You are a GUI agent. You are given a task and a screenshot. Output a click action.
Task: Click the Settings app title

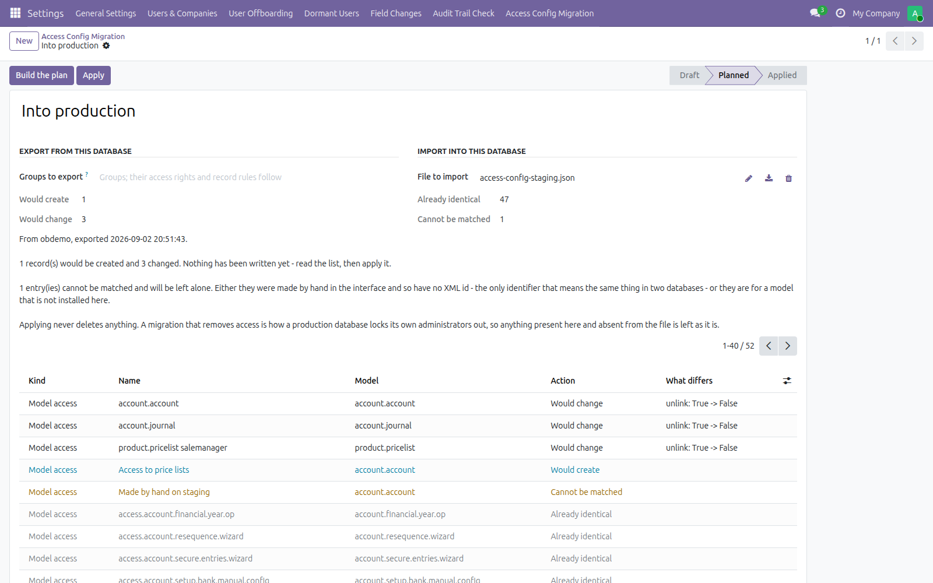click(45, 13)
